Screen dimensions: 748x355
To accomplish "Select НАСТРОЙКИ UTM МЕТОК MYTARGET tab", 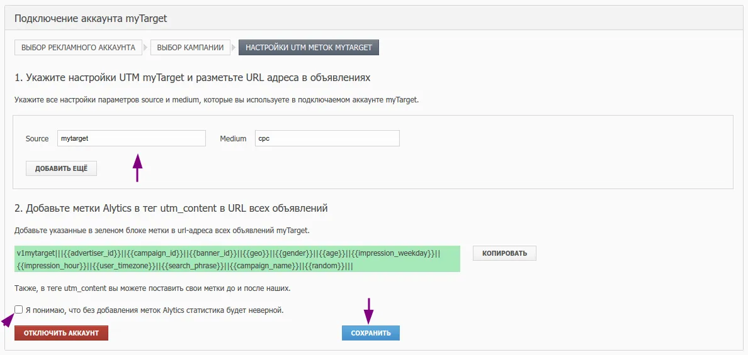I will pos(309,48).
